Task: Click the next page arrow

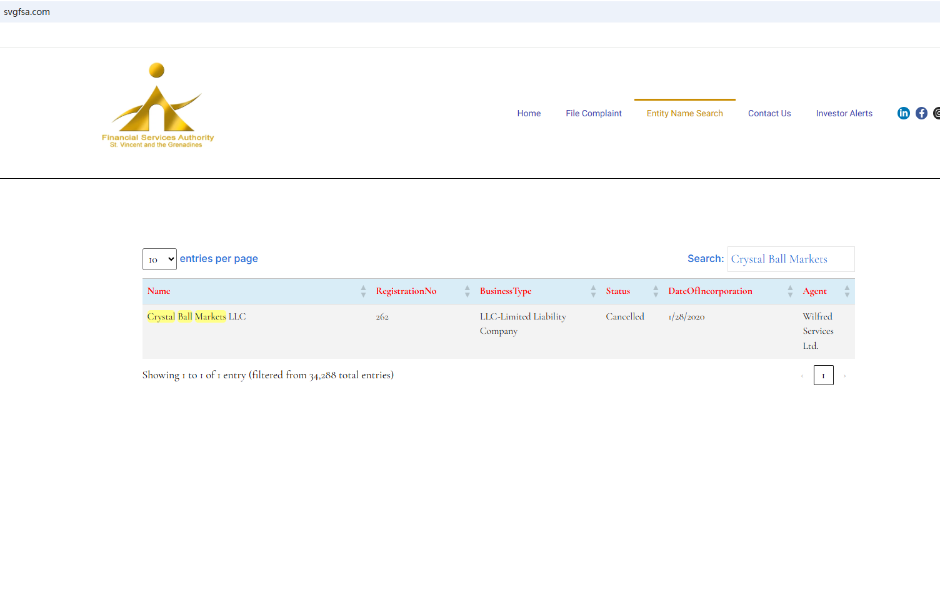Action: tap(844, 376)
